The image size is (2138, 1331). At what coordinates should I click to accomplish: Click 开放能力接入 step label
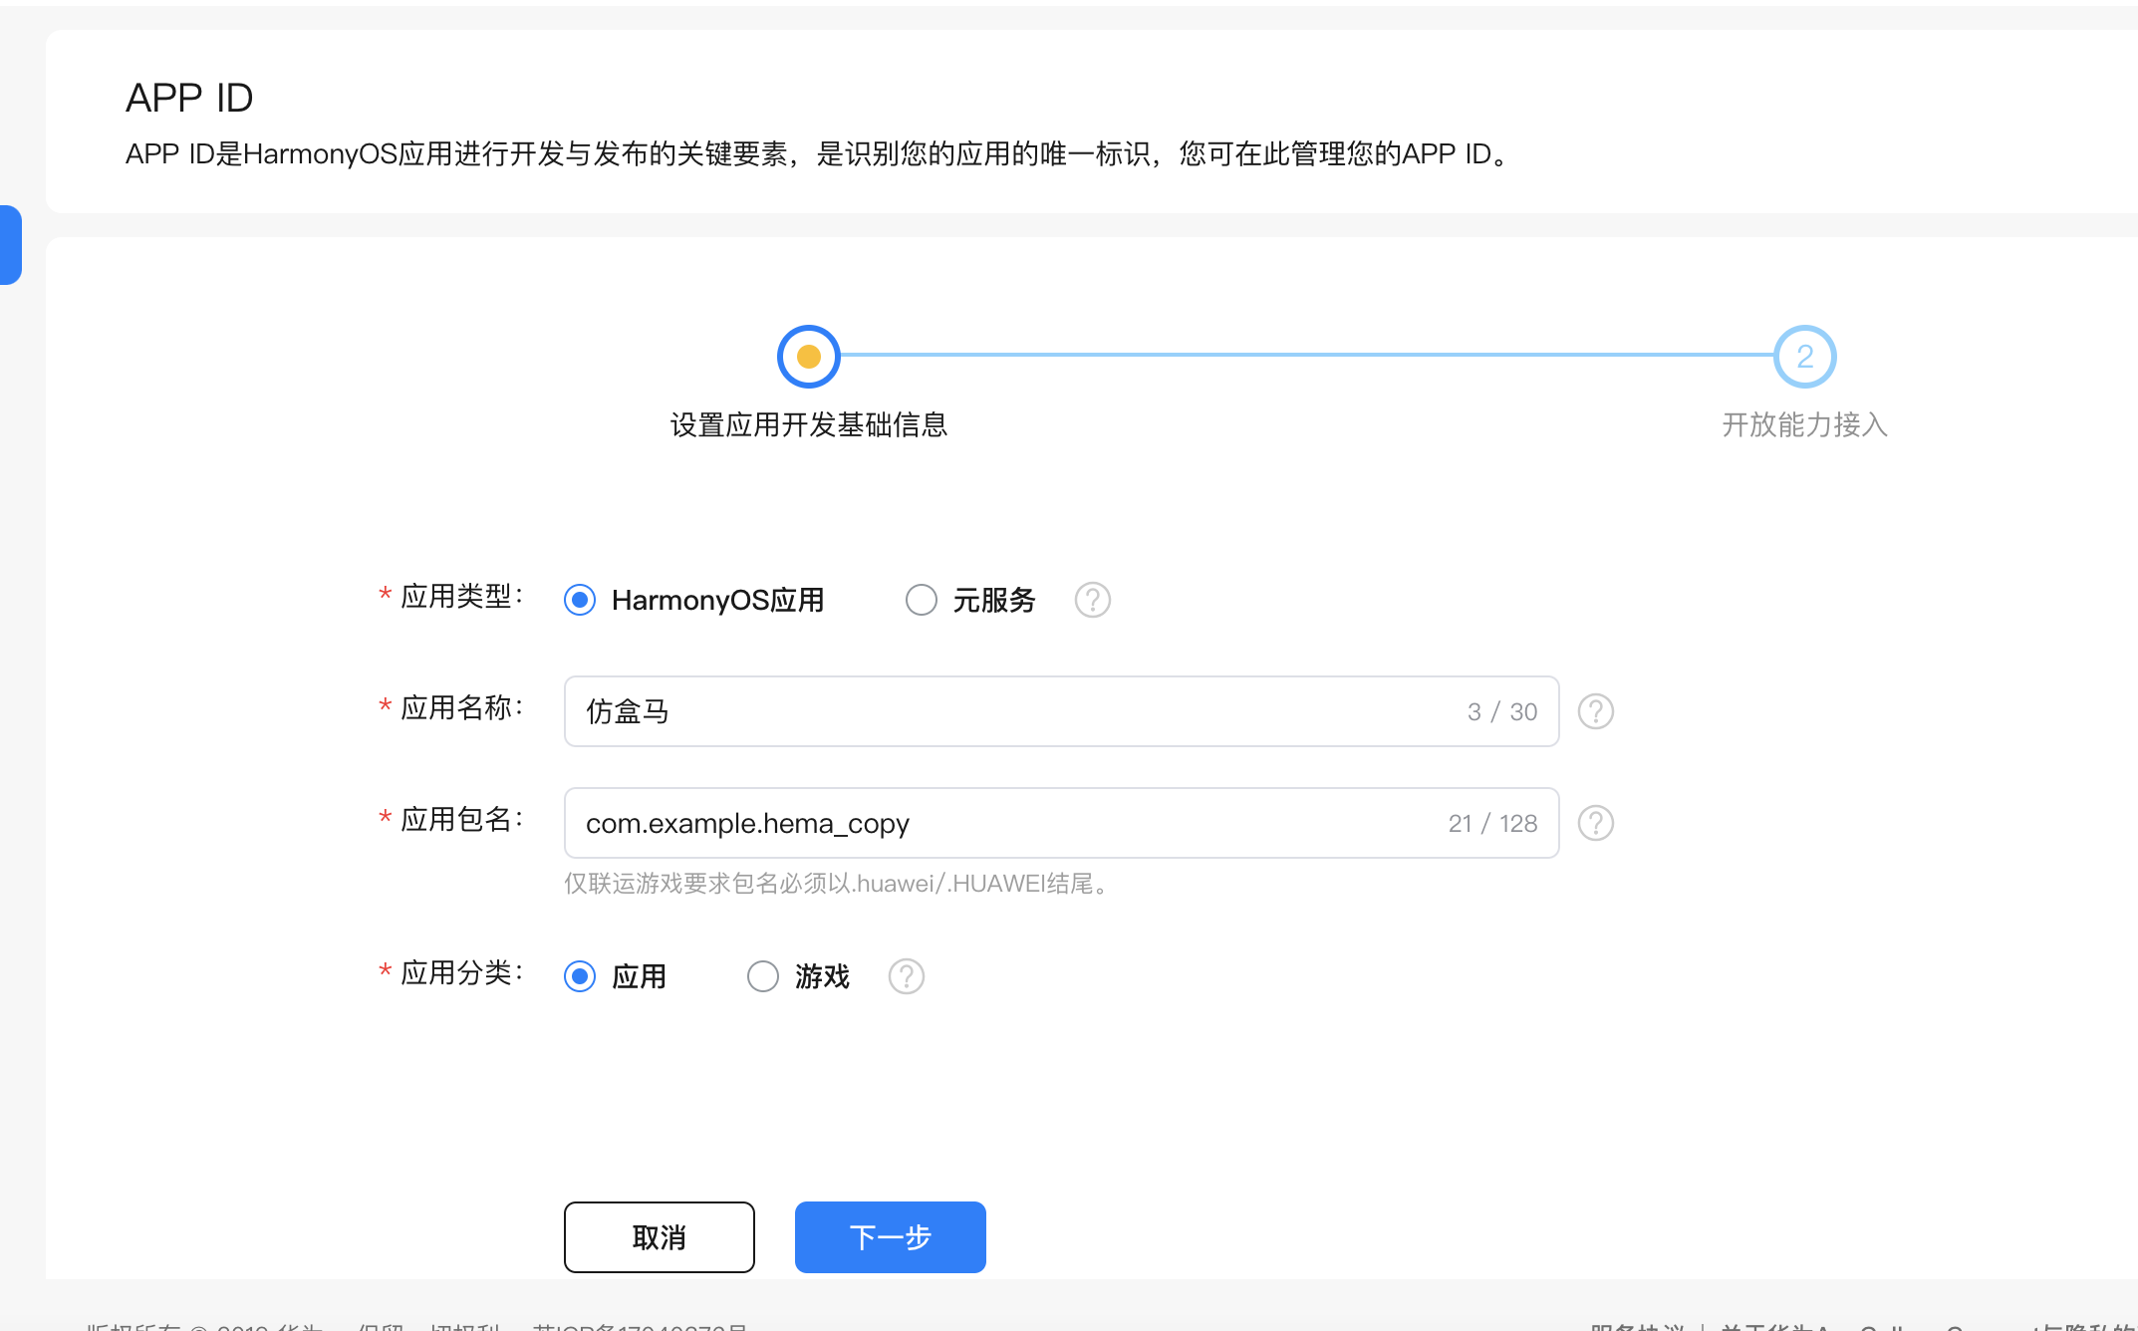tap(1803, 425)
